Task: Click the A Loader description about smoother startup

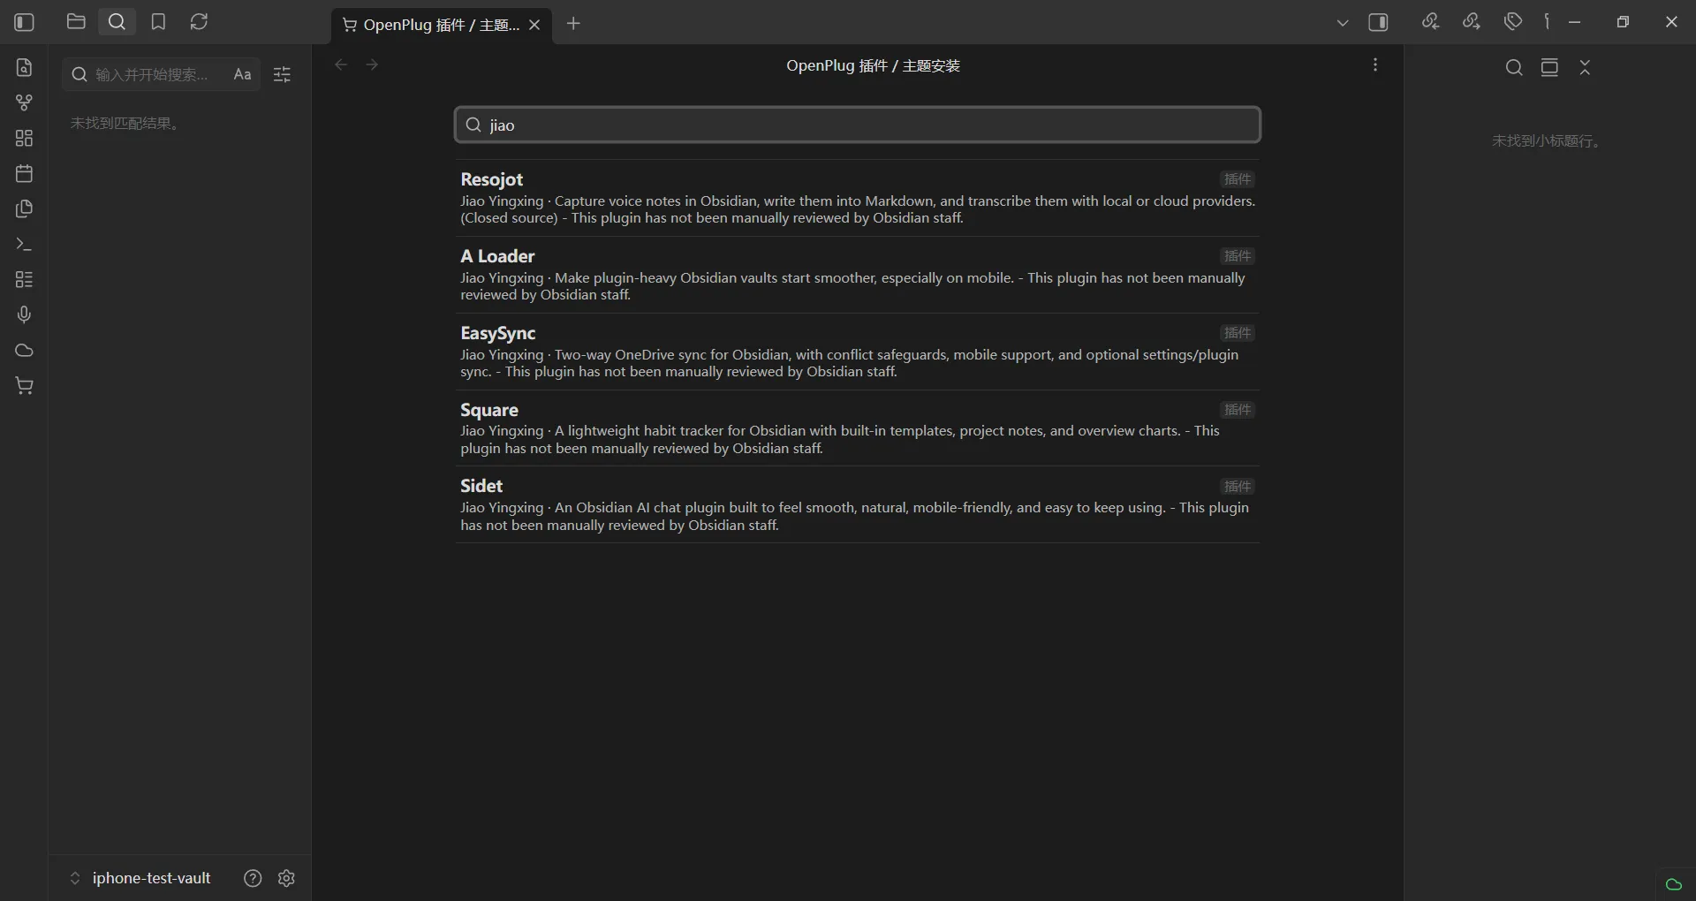Action: pos(852,286)
